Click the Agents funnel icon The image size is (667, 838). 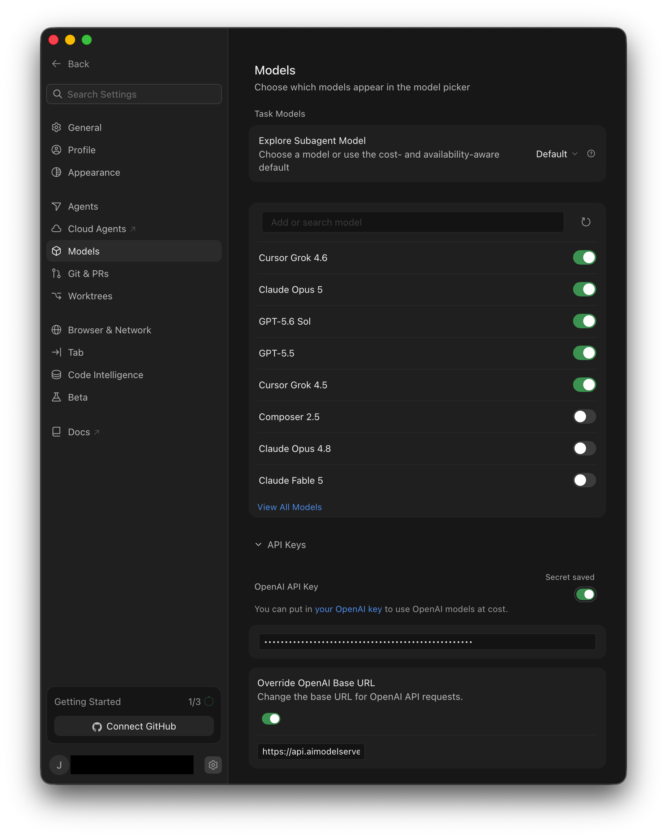(x=56, y=206)
